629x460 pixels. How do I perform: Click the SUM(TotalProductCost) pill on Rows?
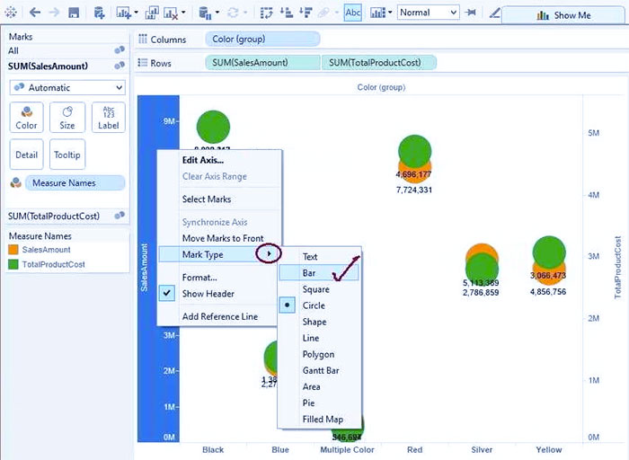point(379,63)
